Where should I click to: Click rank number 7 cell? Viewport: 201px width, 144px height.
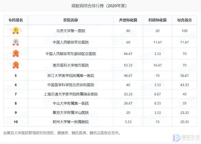click(x=16, y=94)
